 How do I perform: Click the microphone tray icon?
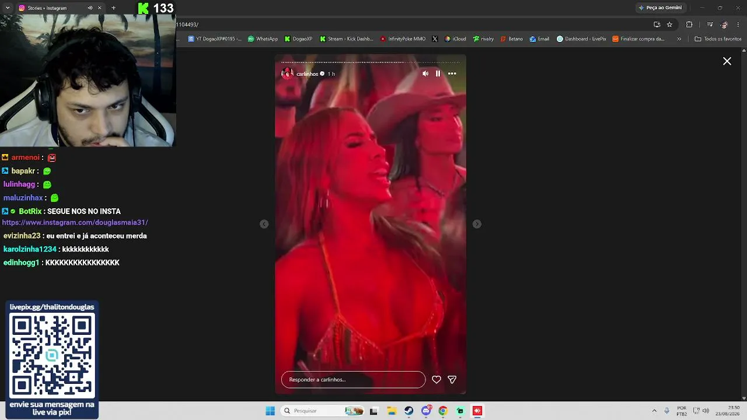pos(667,411)
